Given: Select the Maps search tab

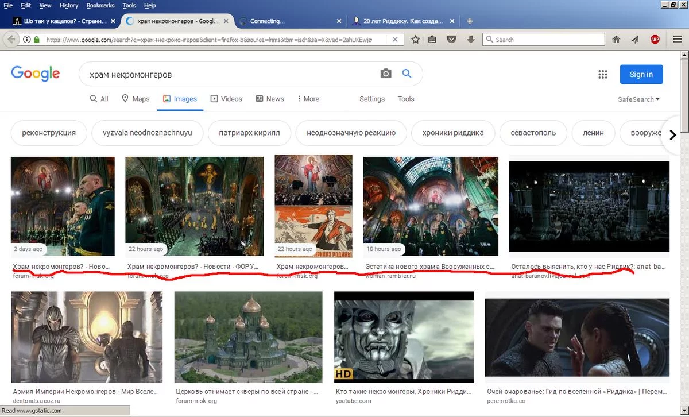Looking at the screenshot, I should coord(136,99).
